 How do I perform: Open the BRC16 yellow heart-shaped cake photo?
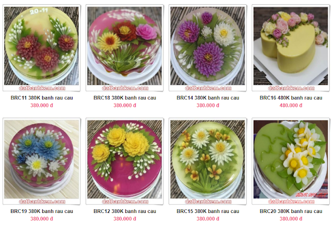291,48
